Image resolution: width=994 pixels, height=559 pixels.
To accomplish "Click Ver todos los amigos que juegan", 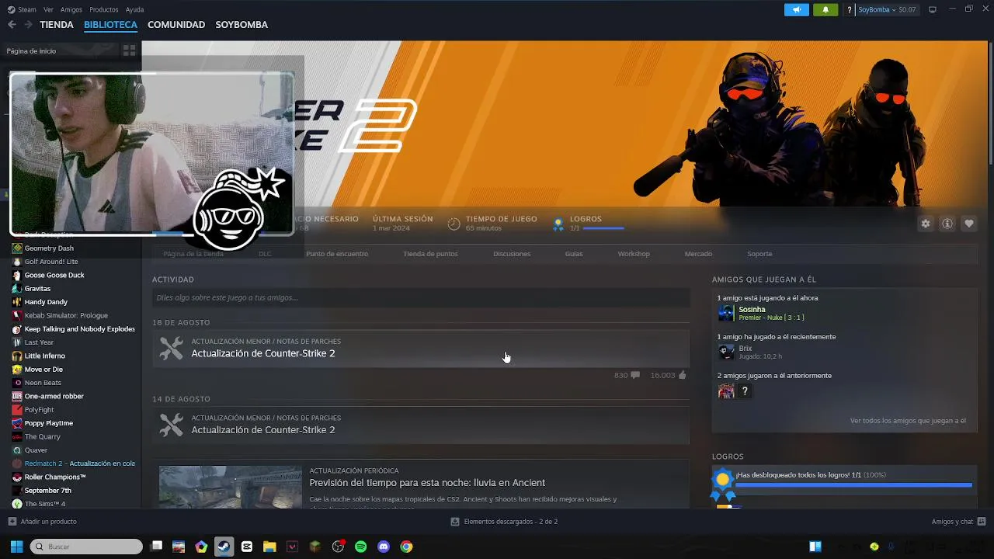I will point(908,421).
